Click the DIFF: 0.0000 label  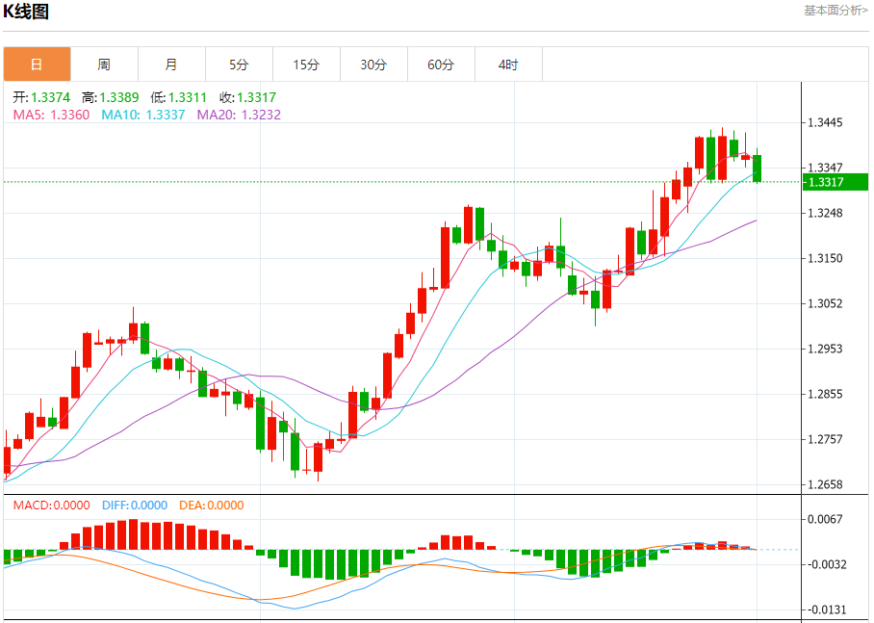135,506
